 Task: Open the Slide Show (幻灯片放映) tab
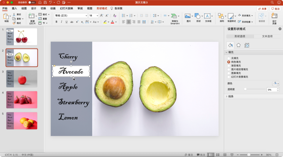tap(66, 8)
